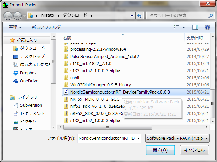Viewport: 217px width, 162px height.
Task: Click the キャンセル Cancel button
Action: click(194, 150)
